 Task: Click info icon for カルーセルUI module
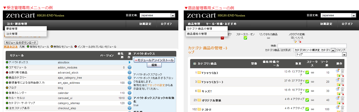point(129,98)
